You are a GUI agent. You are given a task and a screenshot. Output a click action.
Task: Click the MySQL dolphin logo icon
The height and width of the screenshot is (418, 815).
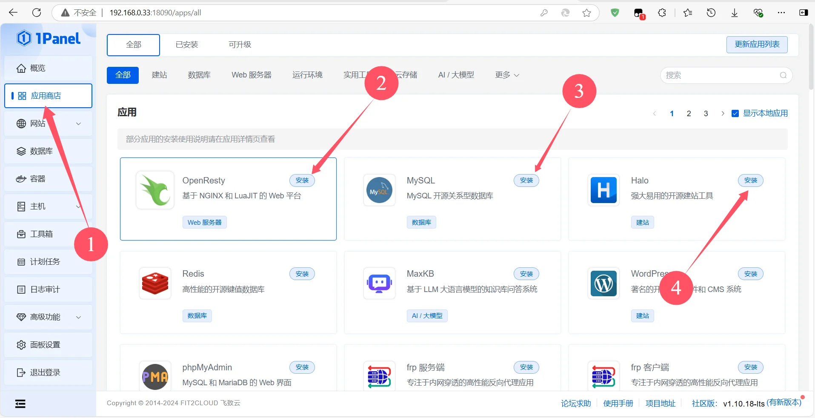379,190
